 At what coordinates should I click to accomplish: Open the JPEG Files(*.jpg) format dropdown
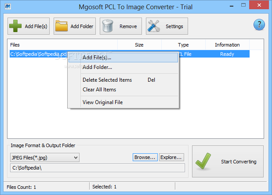[x=45, y=158]
